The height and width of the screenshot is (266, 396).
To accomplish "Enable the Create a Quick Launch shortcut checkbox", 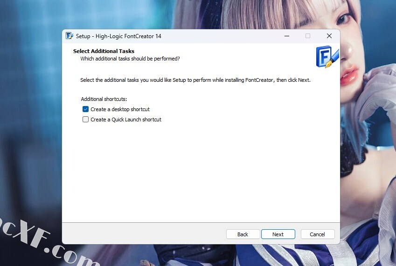I will pos(85,120).
